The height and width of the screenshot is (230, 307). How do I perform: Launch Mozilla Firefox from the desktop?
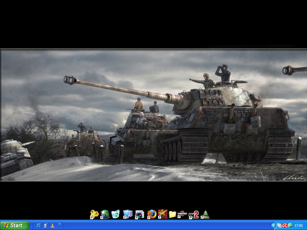click(x=152, y=214)
